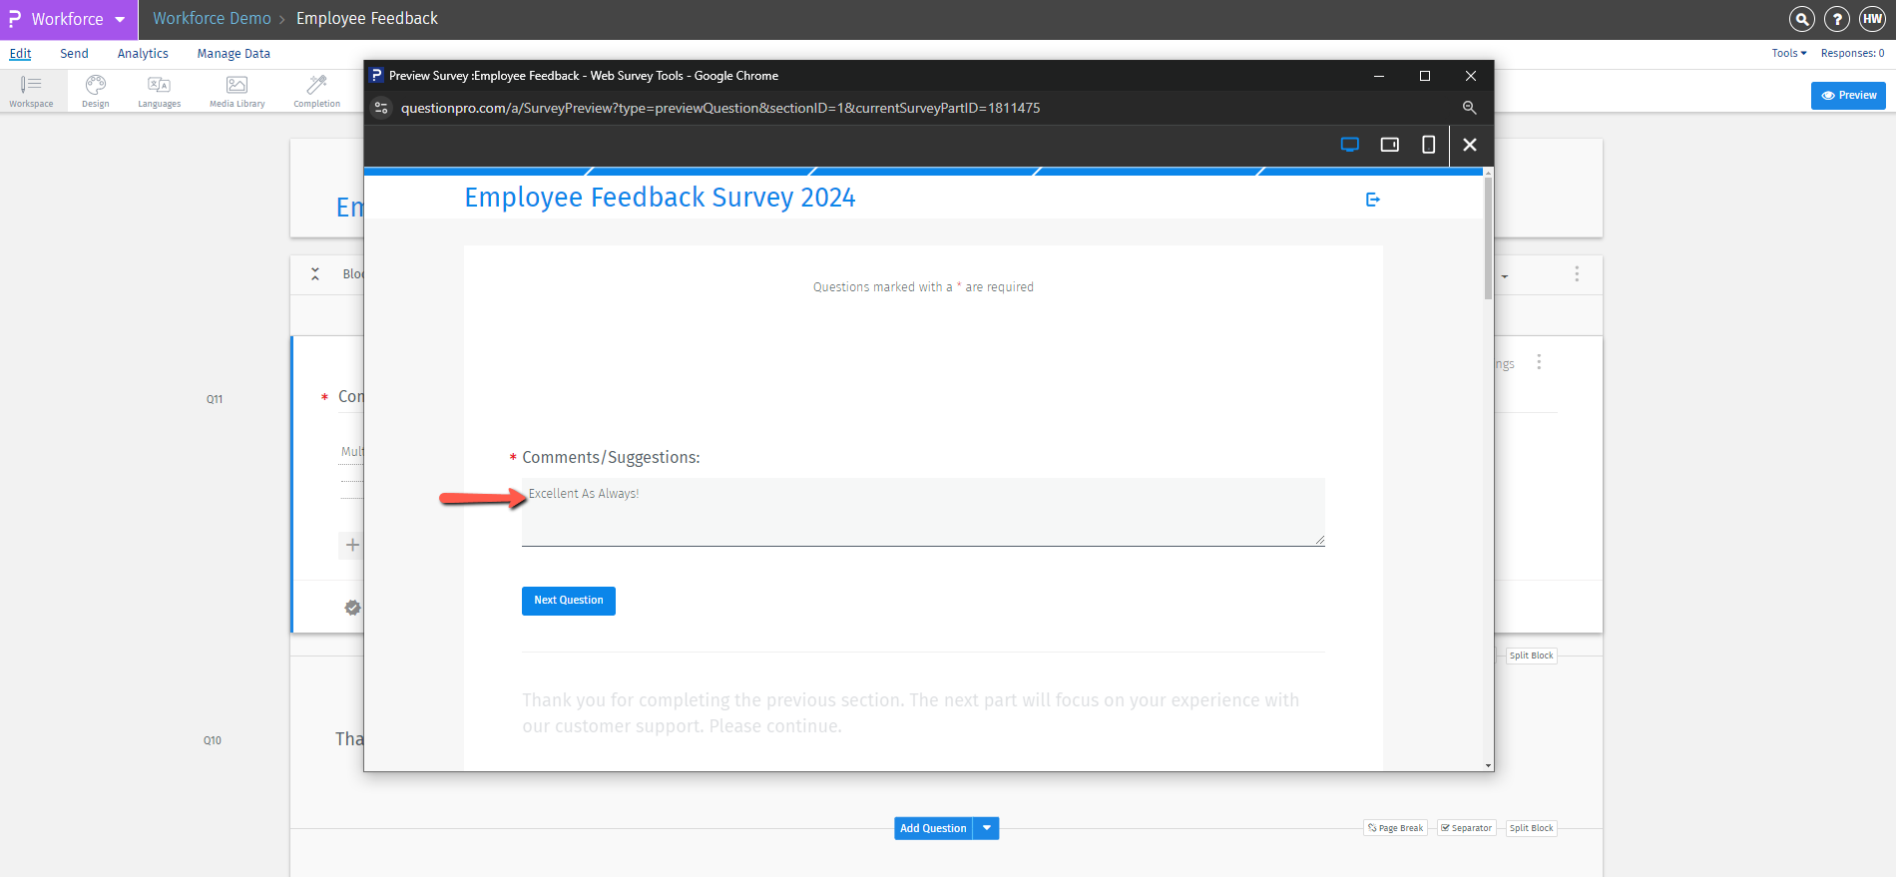Select the Workspace toolbar icon
The width and height of the screenshot is (1896, 877).
32,91
